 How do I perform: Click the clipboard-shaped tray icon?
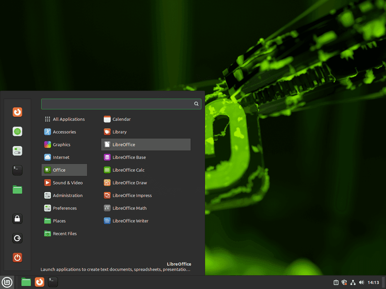(336, 282)
